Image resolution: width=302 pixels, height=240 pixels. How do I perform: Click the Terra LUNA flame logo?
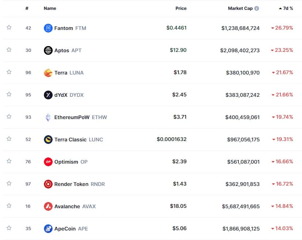48,73
